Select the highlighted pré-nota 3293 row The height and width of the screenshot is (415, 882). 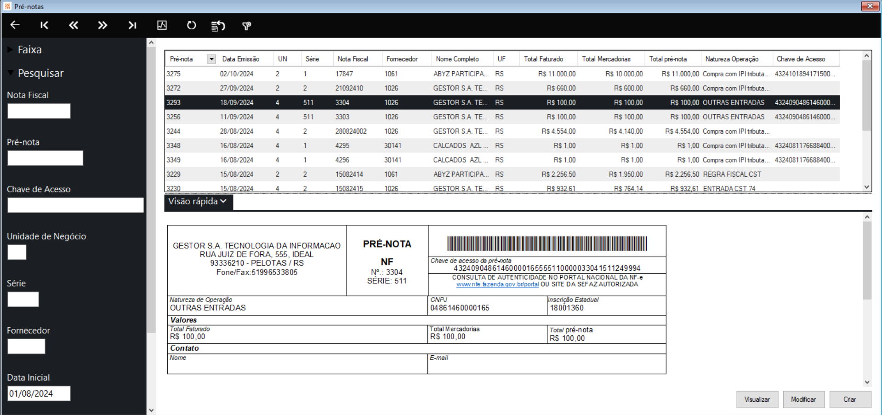[502, 102]
